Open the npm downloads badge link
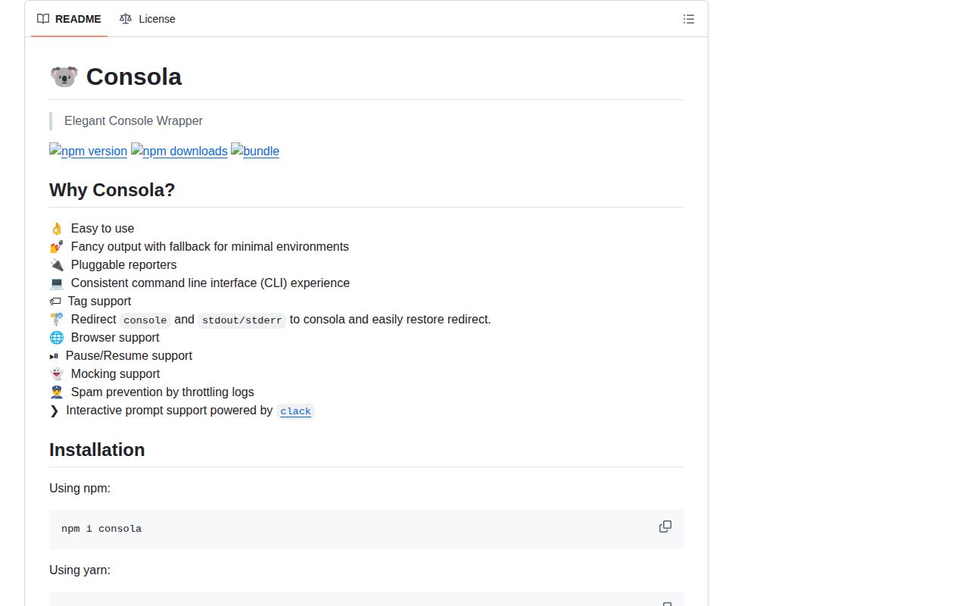 coord(179,151)
